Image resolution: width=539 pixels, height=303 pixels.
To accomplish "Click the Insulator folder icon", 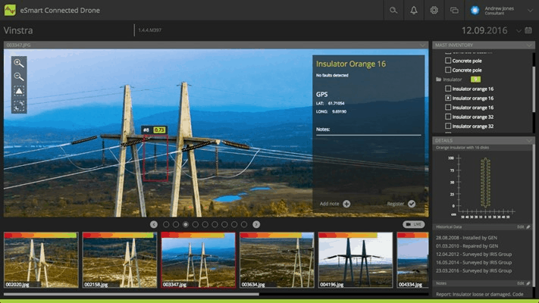I will pyautogui.click(x=438, y=80).
